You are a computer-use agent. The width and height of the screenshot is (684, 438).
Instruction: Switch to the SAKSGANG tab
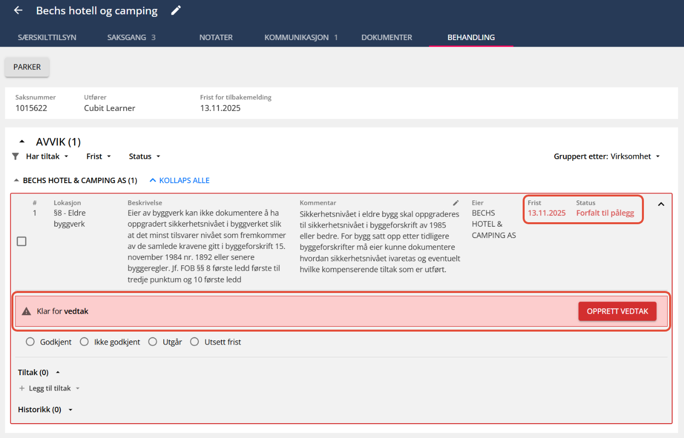131,38
